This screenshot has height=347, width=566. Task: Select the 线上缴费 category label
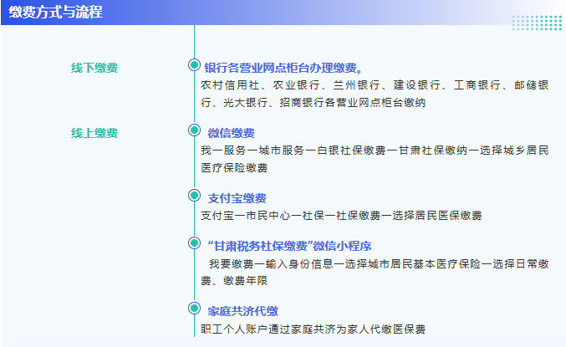(94, 133)
